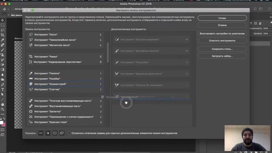This screenshot has width=272, height=153.
Task: Select the Clone Stamp tool in toolbar
Action: tap(3, 55)
